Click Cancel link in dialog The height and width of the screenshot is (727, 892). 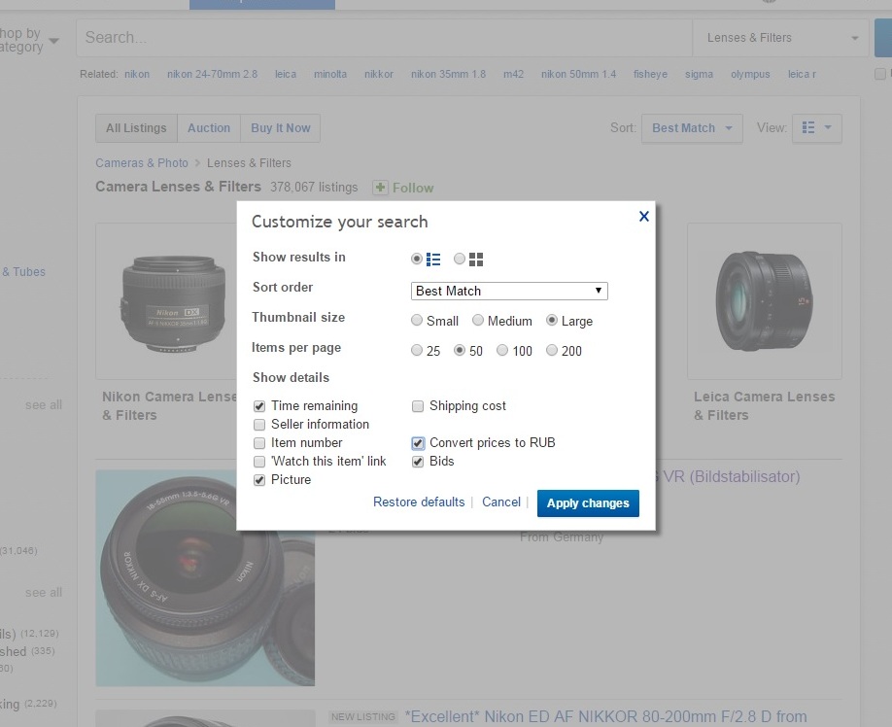pyautogui.click(x=501, y=502)
